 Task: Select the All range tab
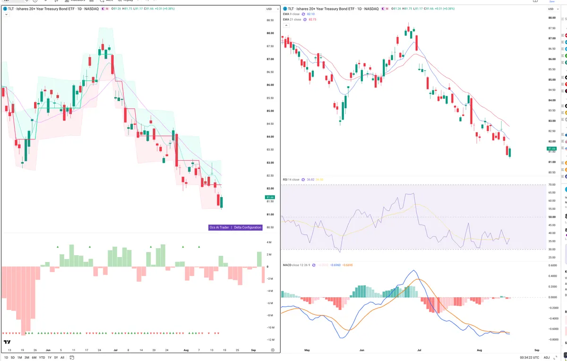[x=62, y=357]
